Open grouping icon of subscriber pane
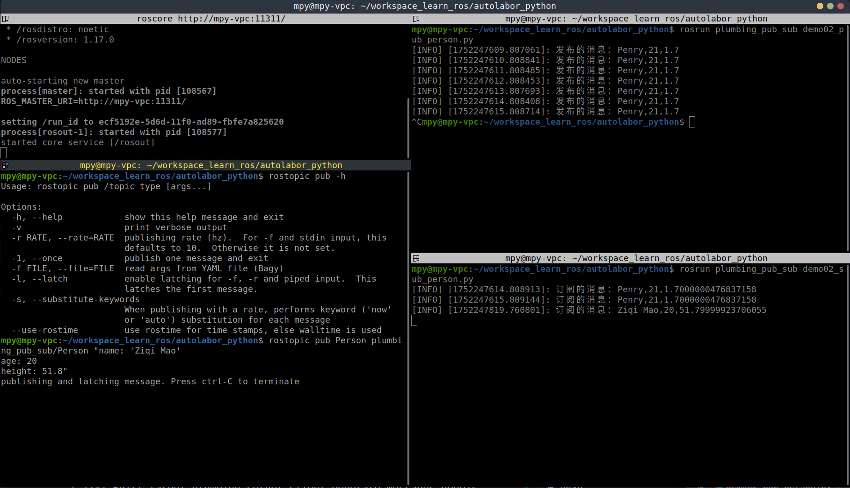 click(416, 258)
